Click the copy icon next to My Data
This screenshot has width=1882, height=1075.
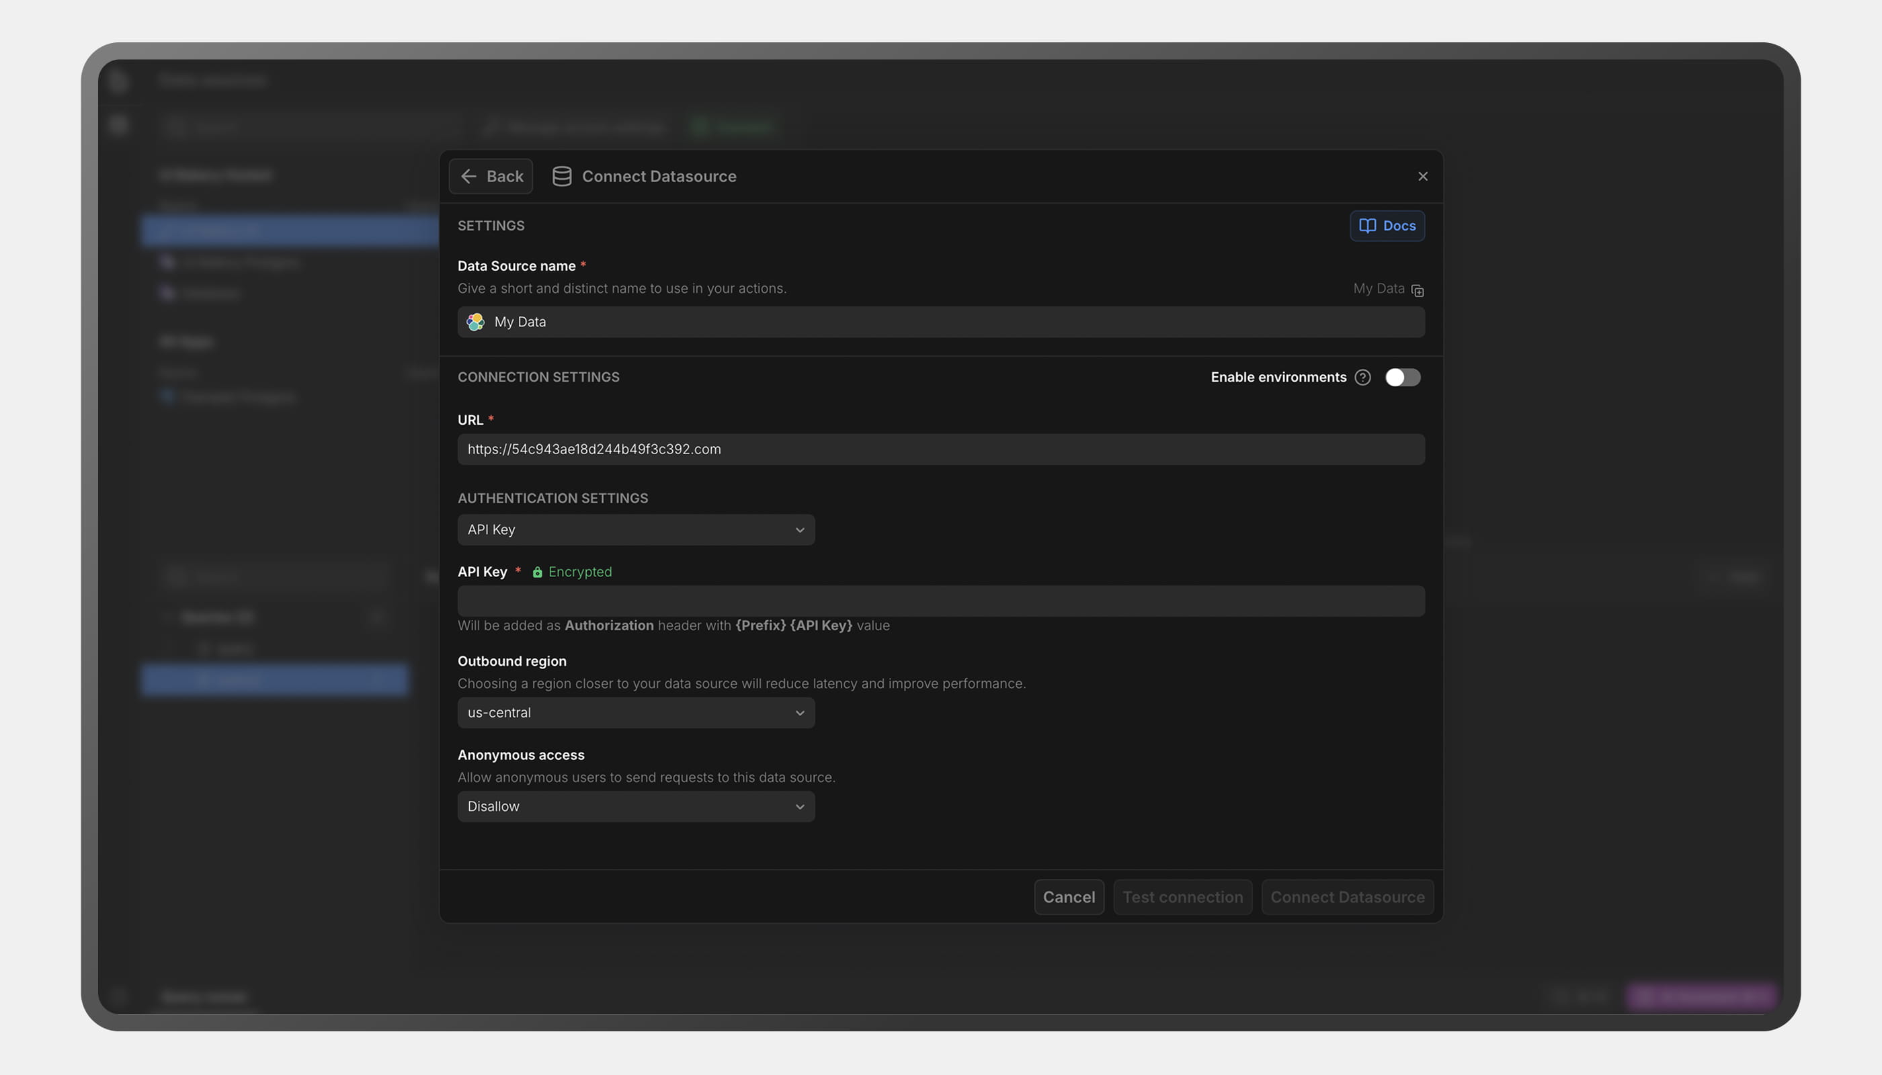1417,290
